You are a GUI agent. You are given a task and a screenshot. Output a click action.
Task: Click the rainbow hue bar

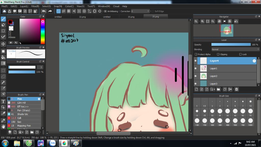click(x=43, y=31)
